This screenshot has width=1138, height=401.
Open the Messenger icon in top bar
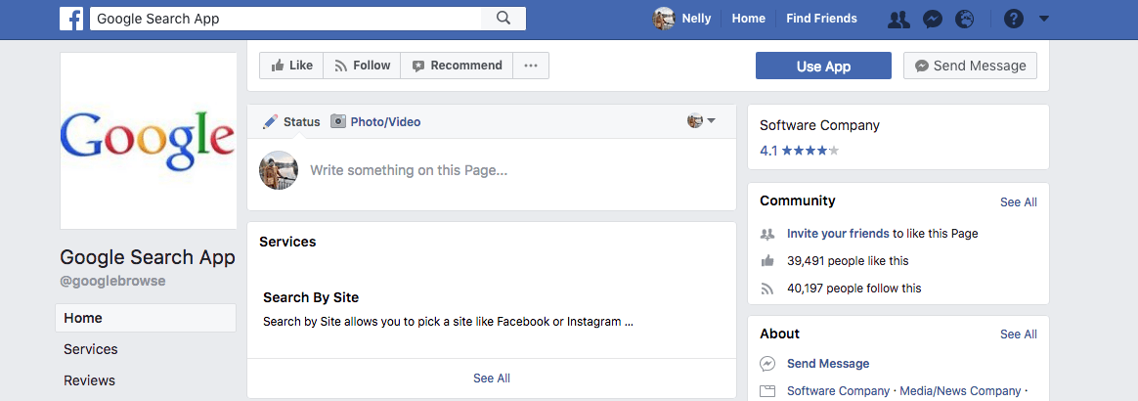tap(933, 20)
